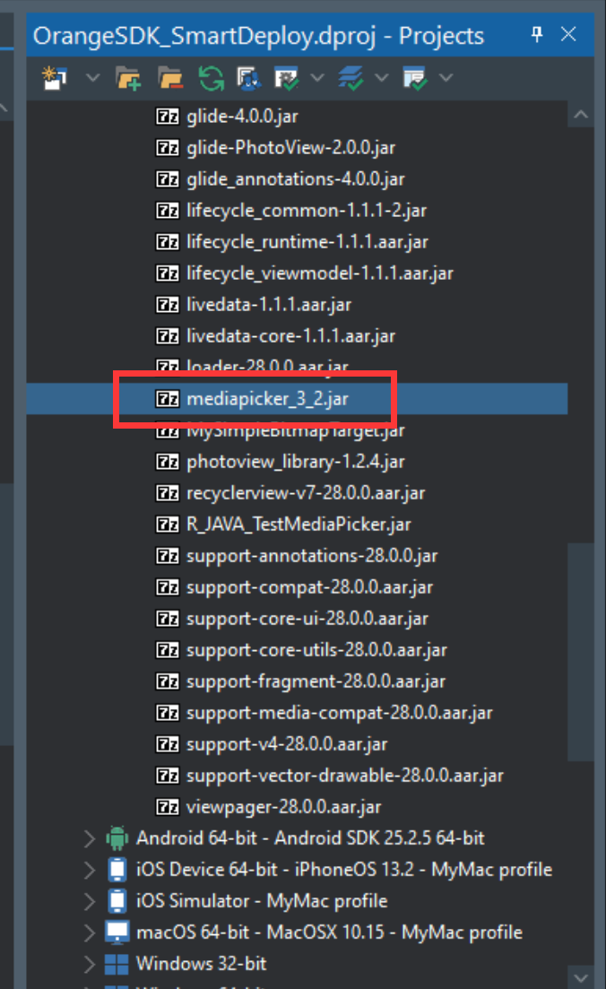Viewport: 606px width, 989px height.
Task: Click the Remove from project folder icon
Action: pos(170,78)
